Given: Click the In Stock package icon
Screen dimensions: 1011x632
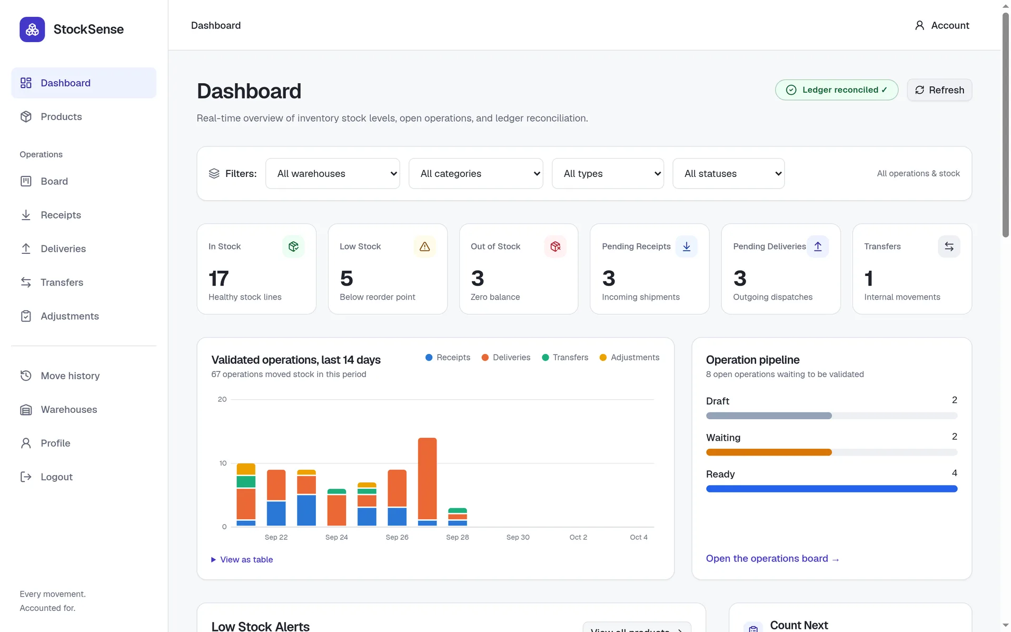Looking at the screenshot, I should (293, 246).
